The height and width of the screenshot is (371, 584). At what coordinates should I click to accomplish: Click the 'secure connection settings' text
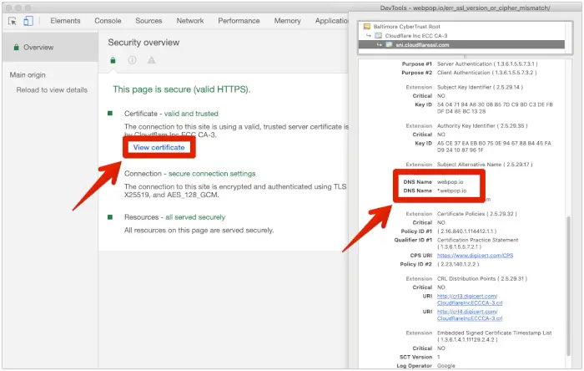pyautogui.click(x=212, y=174)
